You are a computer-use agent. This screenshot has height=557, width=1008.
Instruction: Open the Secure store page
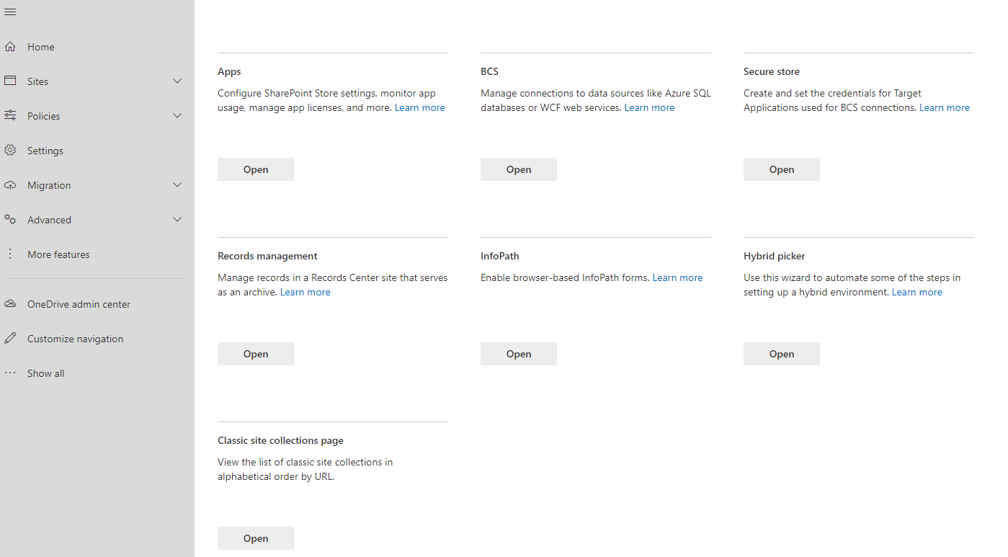(782, 169)
